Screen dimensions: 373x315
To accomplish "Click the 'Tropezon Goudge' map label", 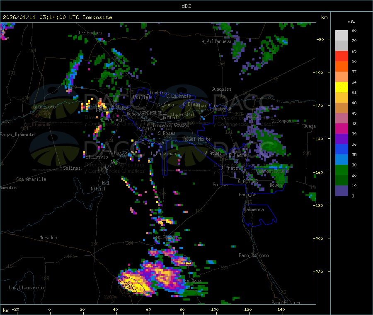I will click(x=171, y=125).
